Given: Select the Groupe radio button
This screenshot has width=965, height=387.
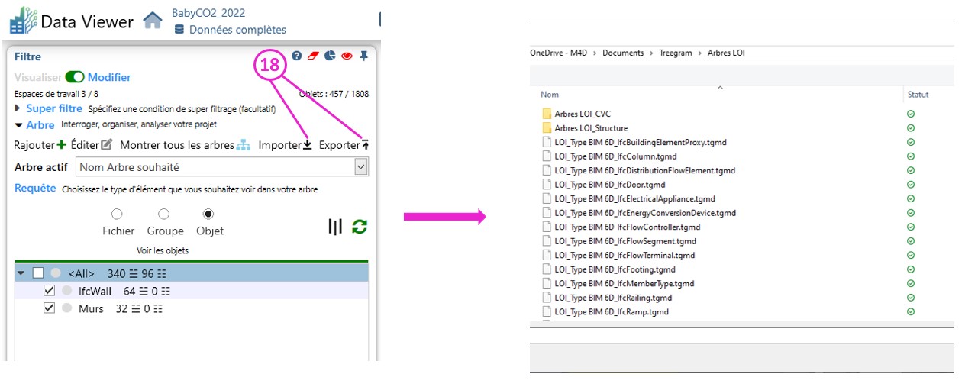Looking at the screenshot, I should pyautogui.click(x=164, y=214).
